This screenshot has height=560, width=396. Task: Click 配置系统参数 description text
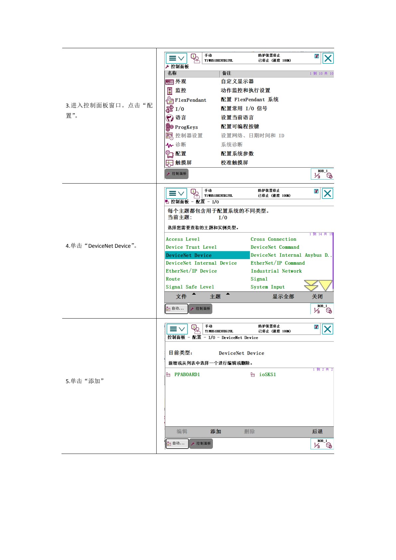tap(237, 154)
